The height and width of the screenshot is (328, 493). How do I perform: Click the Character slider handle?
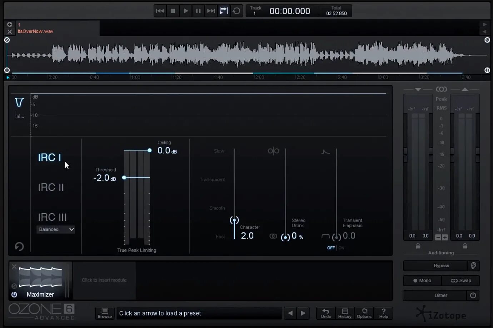234,220
